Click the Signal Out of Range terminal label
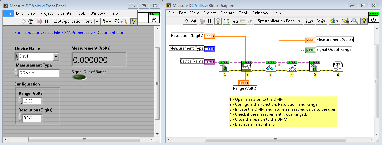 pos(334,50)
